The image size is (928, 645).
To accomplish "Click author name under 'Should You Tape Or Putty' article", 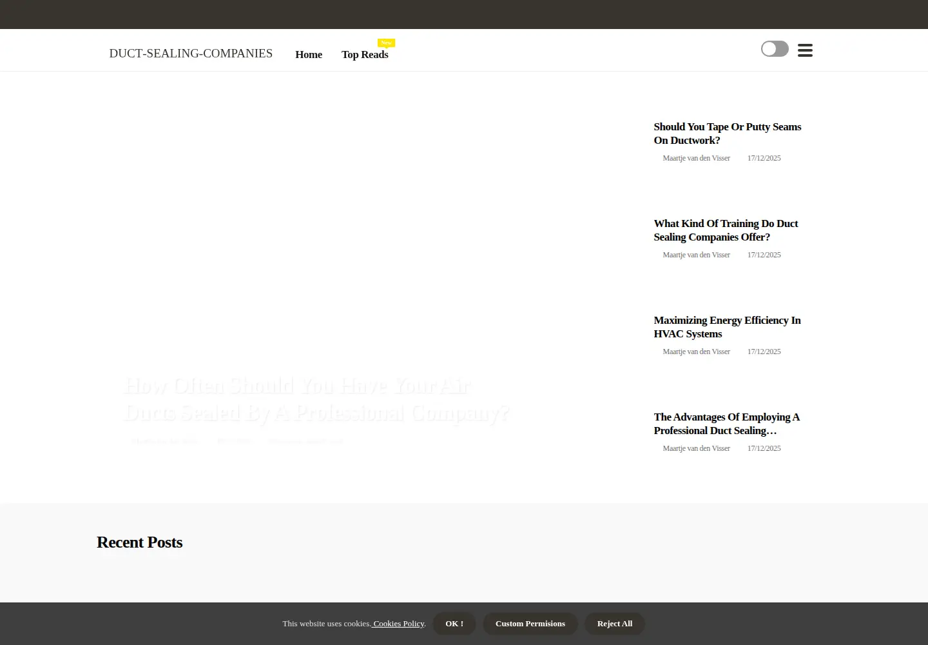I will click(x=696, y=158).
